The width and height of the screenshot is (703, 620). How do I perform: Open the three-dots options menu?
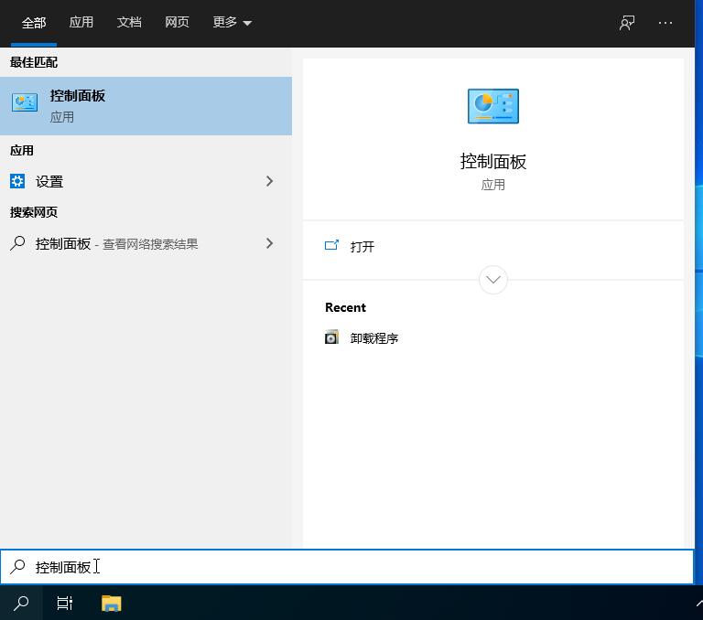tap(665, 23)
